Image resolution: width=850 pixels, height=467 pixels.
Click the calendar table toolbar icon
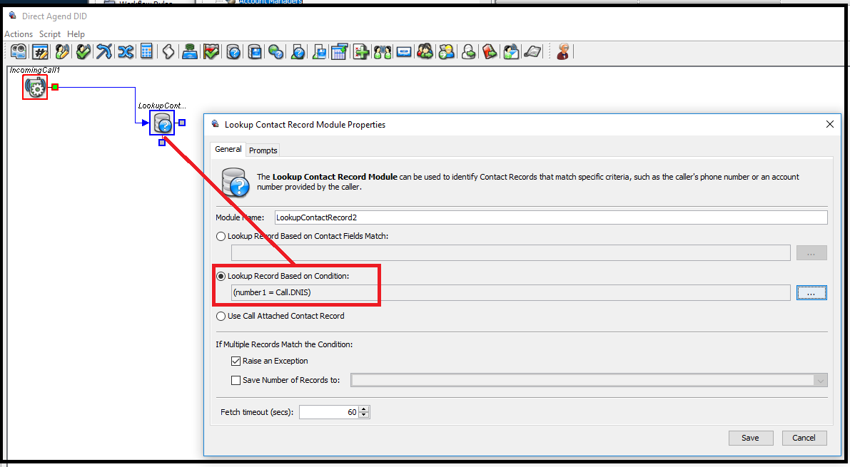point(339,52)
